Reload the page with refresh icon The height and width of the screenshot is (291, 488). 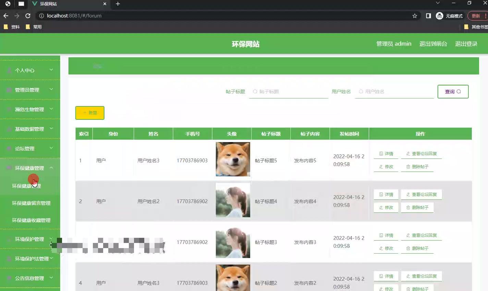[x=28, y=16]
